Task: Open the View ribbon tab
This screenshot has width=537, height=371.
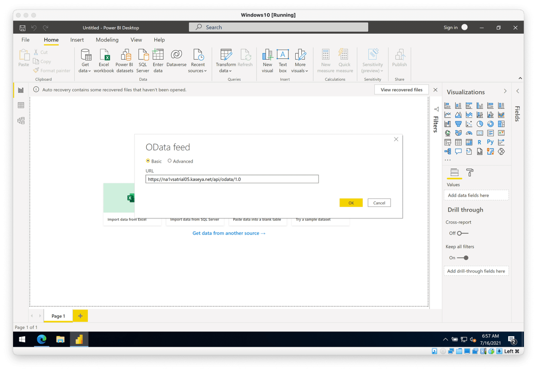Action: point(136,40)
